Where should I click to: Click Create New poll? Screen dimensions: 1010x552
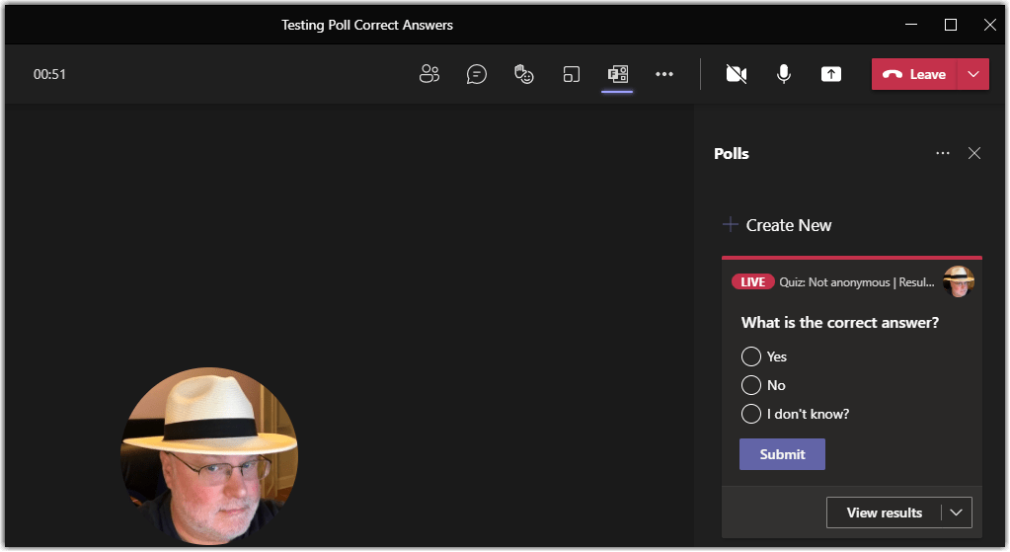[x=777, y=225]
